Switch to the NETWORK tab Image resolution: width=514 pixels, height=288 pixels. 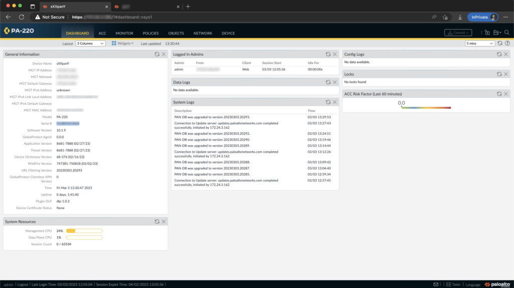[203, 33]
